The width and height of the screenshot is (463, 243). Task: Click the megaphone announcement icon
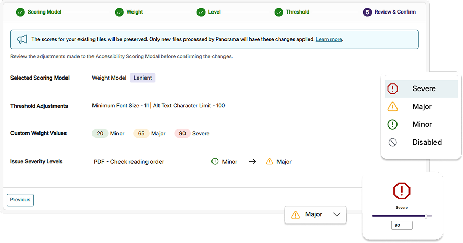coord(22,40)
